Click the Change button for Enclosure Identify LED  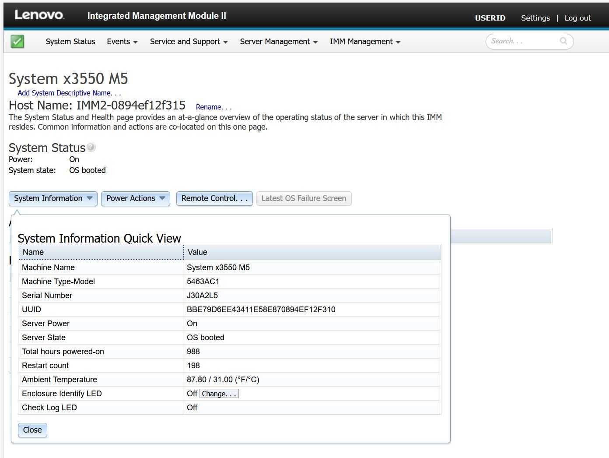[x=219, y=394]
